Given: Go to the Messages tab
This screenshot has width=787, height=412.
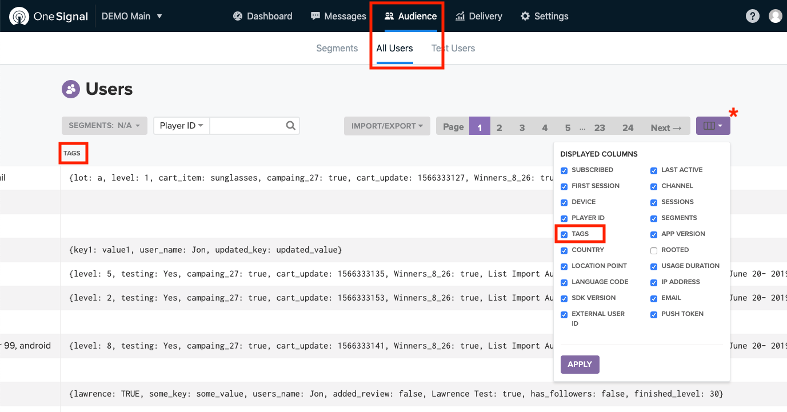Looking at the screenshot, I should click(x=338, y=16).
